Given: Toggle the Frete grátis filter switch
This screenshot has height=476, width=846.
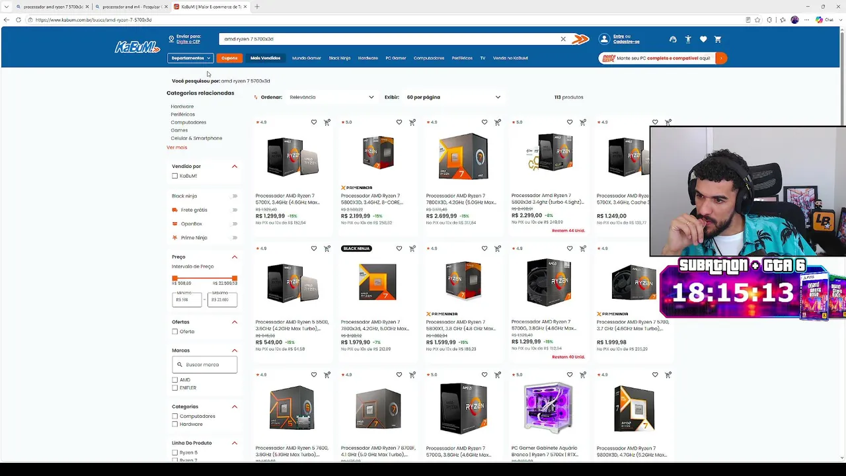Looking at the screenshot, I should pyautogui.click(x=234, y=210).
